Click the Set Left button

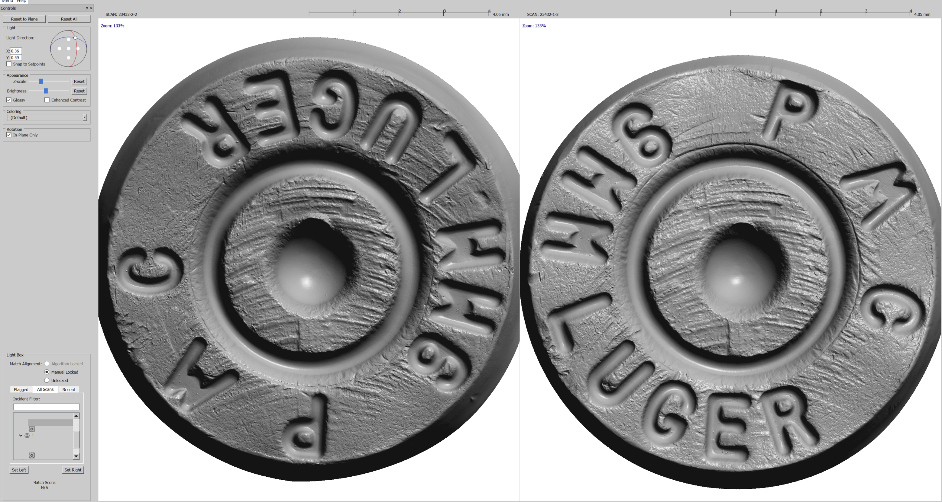19,470
